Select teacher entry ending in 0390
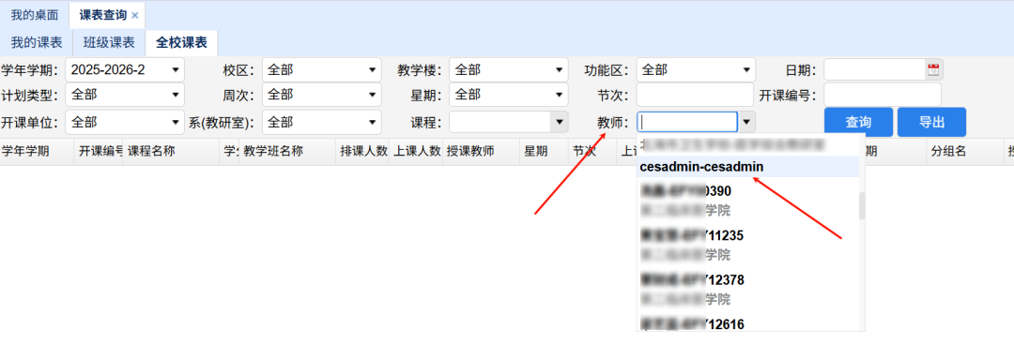The height and width of the screenshot is (359, 1014). (x=747, y=201)
